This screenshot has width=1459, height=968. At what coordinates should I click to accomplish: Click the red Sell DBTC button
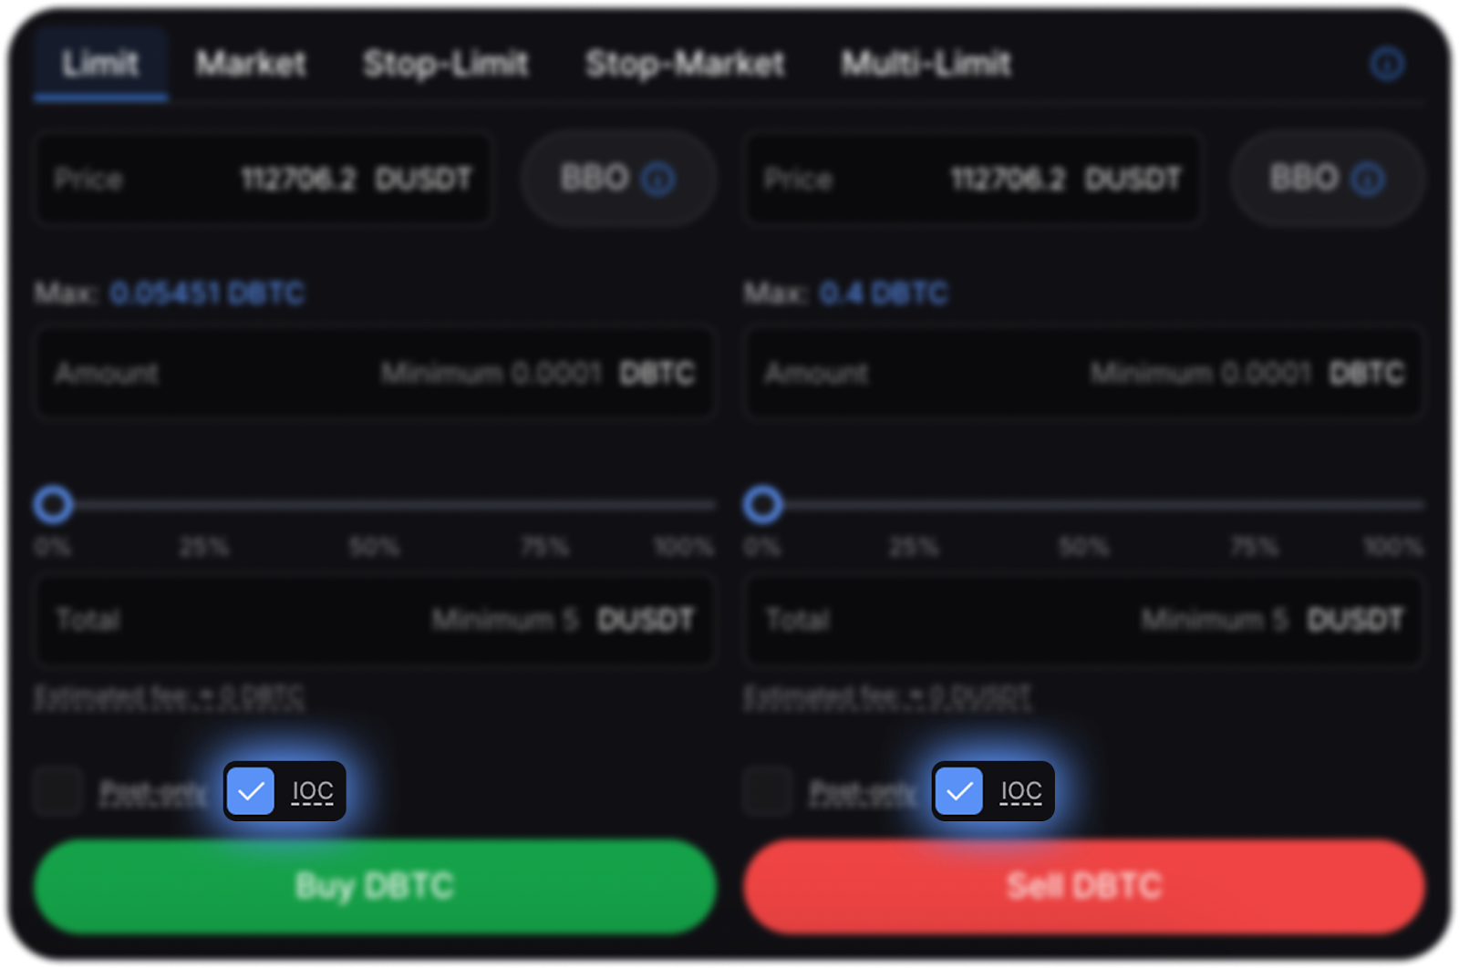point(1084,886)
